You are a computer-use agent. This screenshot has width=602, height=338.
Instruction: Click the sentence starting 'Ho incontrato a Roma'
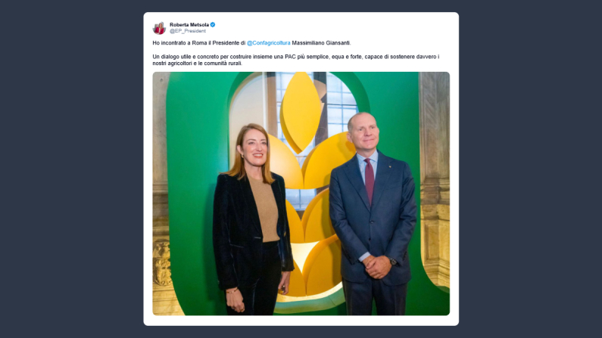[252, 43]
